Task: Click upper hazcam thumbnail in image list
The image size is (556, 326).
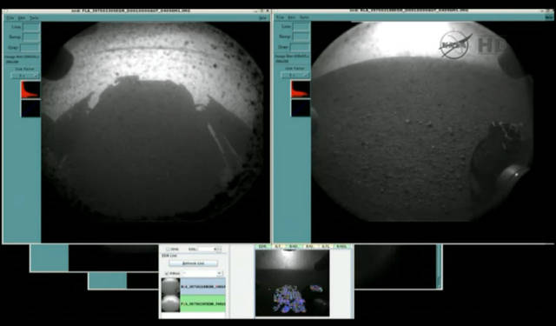Action: click(170, 286)
